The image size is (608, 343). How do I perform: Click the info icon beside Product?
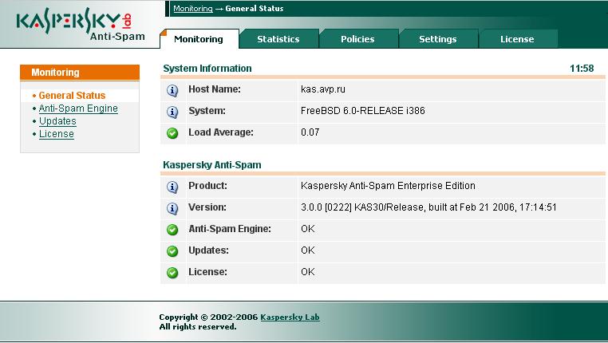click(x=172, y=187)
